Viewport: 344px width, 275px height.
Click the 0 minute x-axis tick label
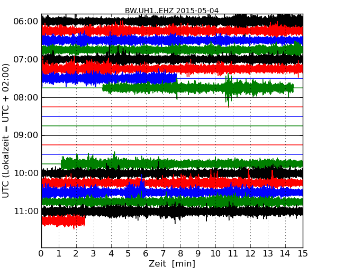(41, 253)
